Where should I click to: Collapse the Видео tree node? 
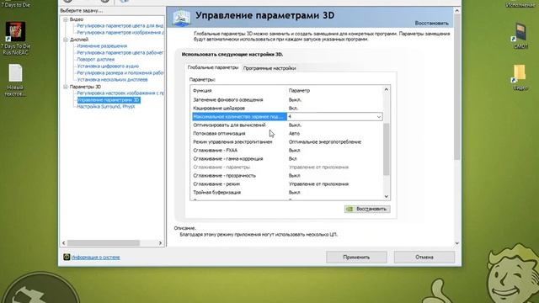[x=66, y=19]
